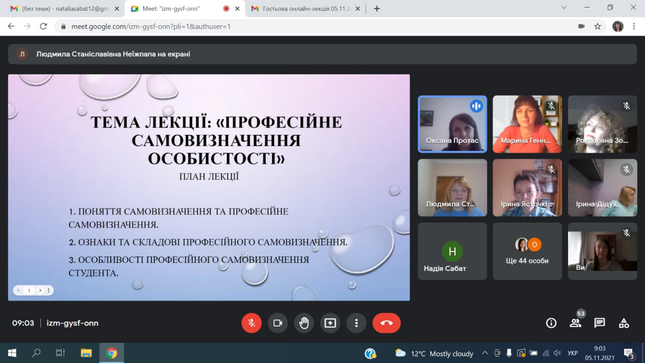Switch to the (без теми) Gmail tab
This screenshot has height=363, width=645.
point(62,9)
